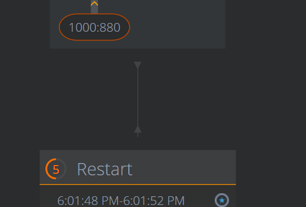Open the step 5 circular progress indicator
This screenshot has height=207, width=306.
tap(56, 169)
